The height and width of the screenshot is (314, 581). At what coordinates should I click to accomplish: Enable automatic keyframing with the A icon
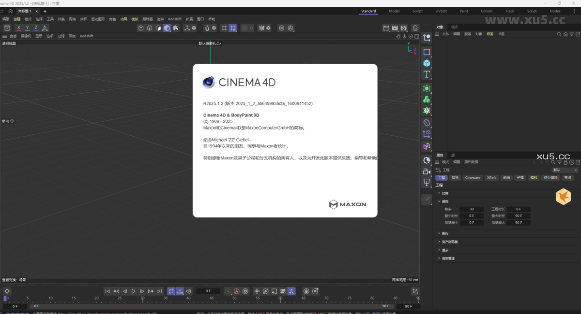pos(236,291)
